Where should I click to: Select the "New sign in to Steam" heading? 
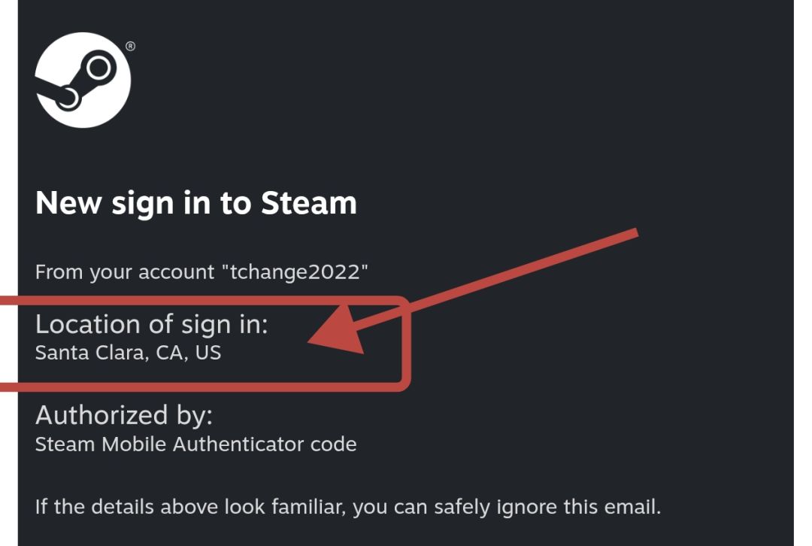pyautogui.click(x=196, y=204)
